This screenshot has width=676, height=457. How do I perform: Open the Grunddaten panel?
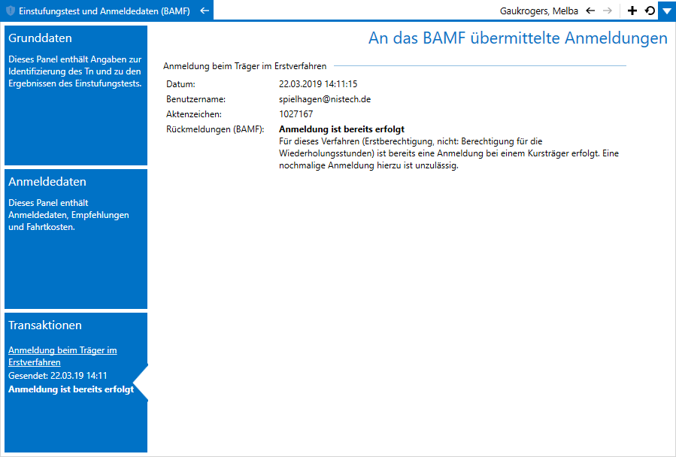[76, 95]
